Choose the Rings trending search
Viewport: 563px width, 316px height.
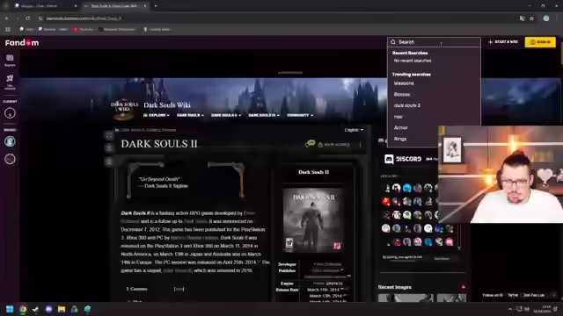400,139
